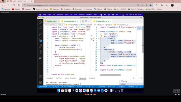
Task: Click the Finder icon in the macOS Dock
Action: click(x=59, y=90)
